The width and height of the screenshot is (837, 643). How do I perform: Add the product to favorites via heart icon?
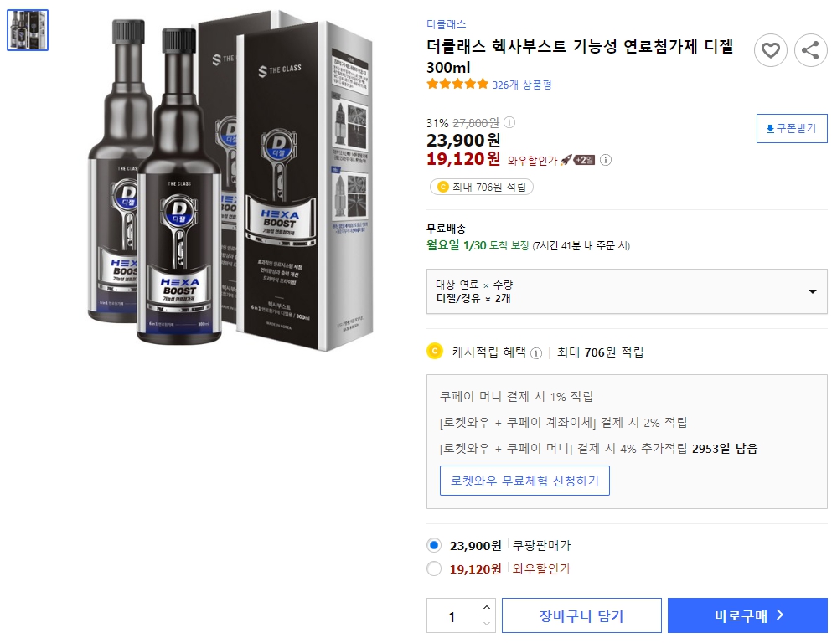pos(771,50)
